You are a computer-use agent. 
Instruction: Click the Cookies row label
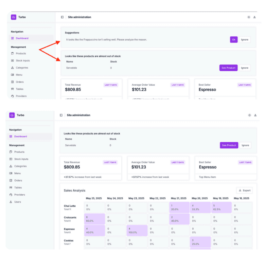69,240
